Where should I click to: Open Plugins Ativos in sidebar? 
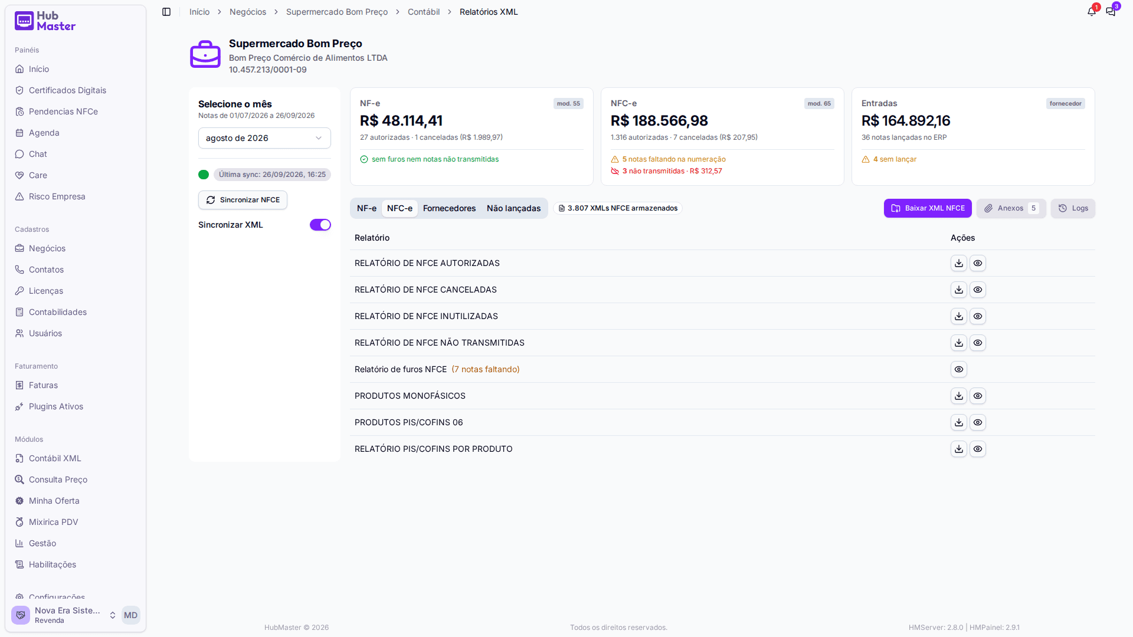tap(76, 406)
